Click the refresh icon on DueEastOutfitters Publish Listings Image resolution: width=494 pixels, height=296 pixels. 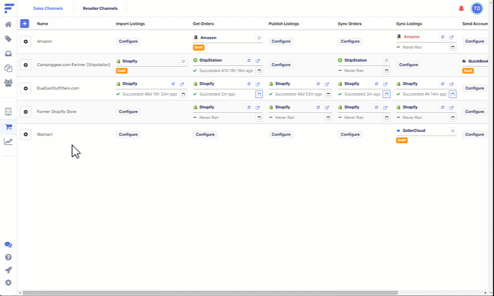(318, 84)
